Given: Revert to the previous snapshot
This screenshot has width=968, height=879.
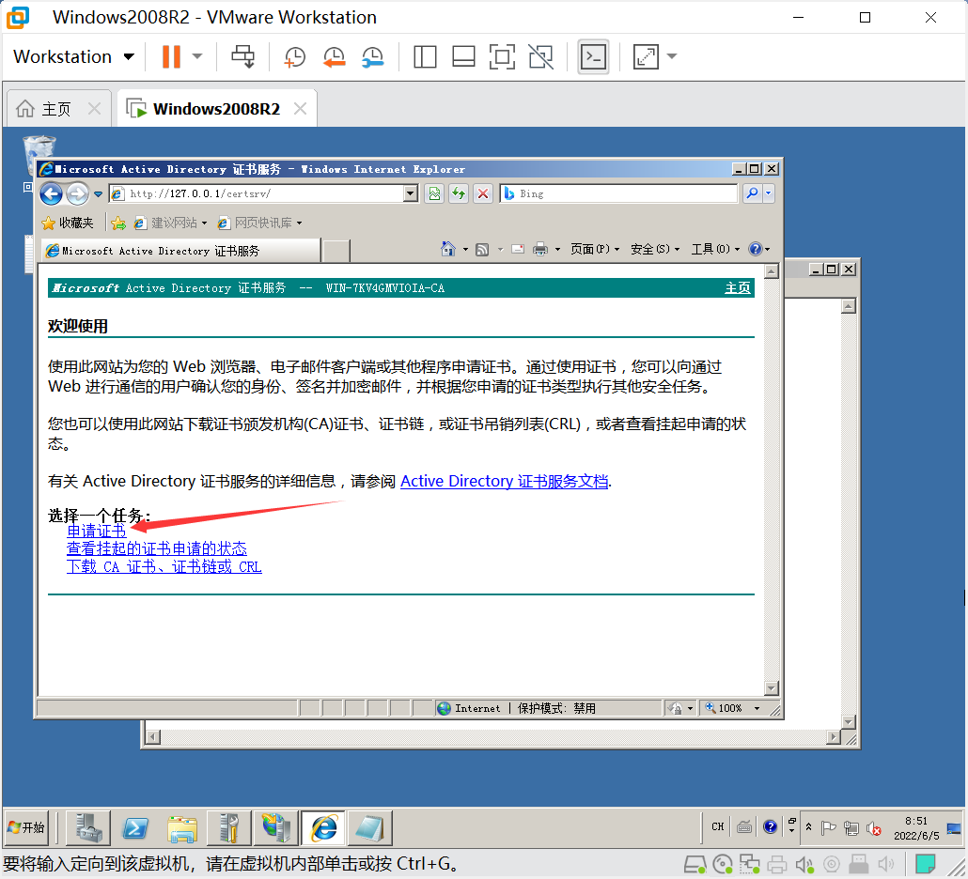Looking at the screenshot, I should coord(334,56).
